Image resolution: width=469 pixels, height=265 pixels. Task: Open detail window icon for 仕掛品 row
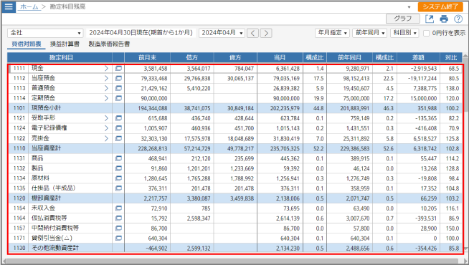coord(118,188)
